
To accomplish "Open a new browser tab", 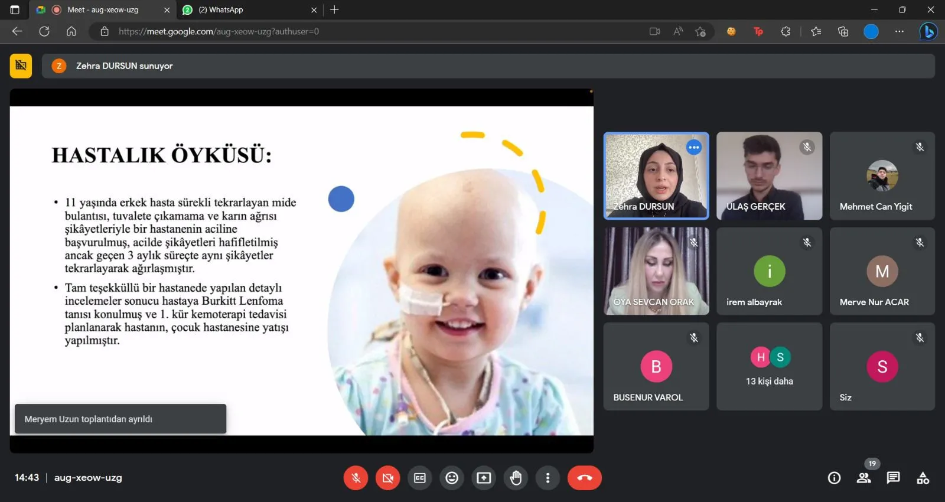I will point(334,10).
